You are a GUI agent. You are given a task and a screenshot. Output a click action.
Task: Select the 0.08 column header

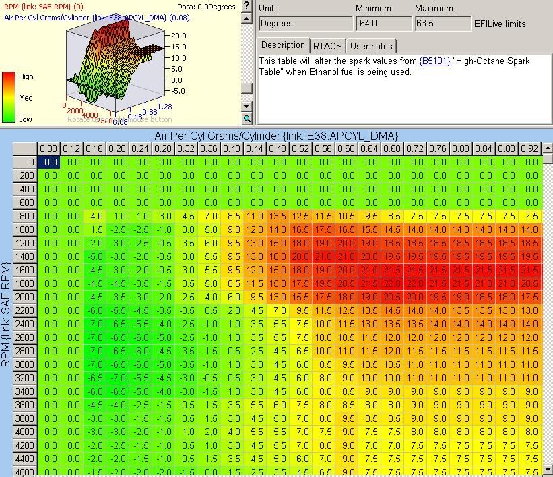point(48,148)
